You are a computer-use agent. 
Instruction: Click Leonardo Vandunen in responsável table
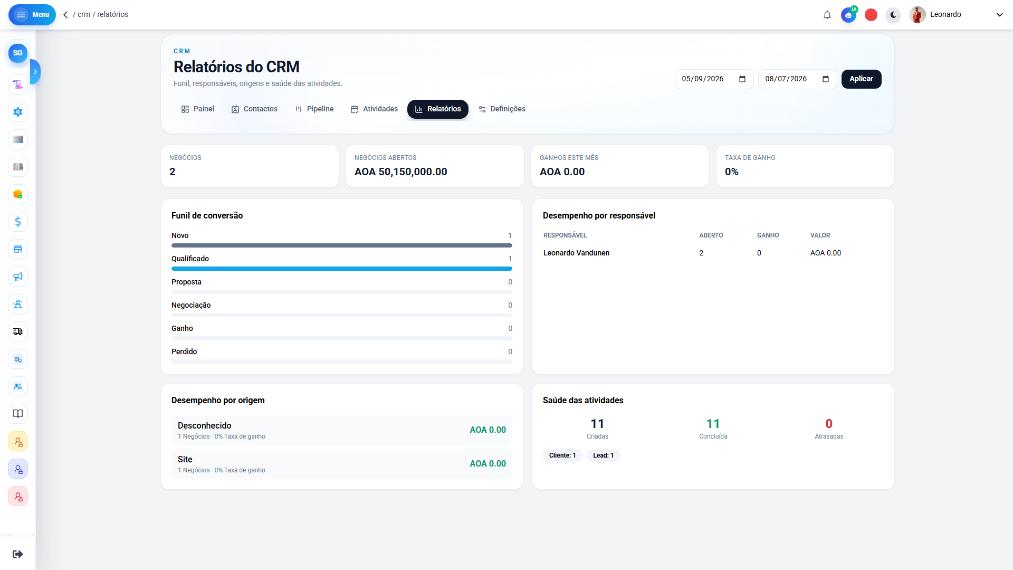pos(576,253)
